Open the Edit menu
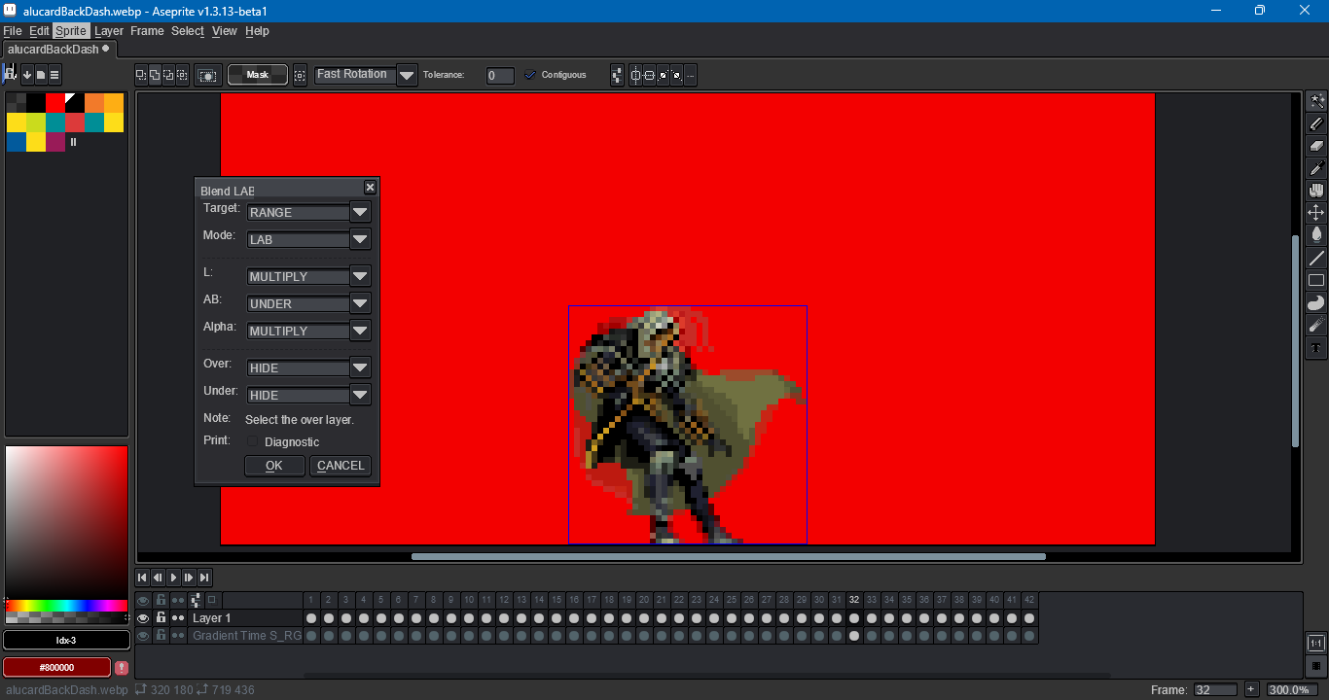The height and width of the screenshot is (700, 1329). [39, 31]
